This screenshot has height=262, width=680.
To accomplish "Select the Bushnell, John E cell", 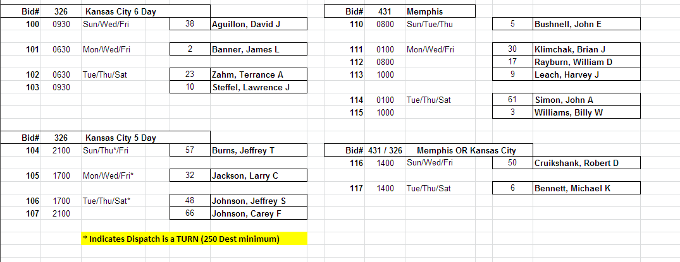I will point(586,24).
